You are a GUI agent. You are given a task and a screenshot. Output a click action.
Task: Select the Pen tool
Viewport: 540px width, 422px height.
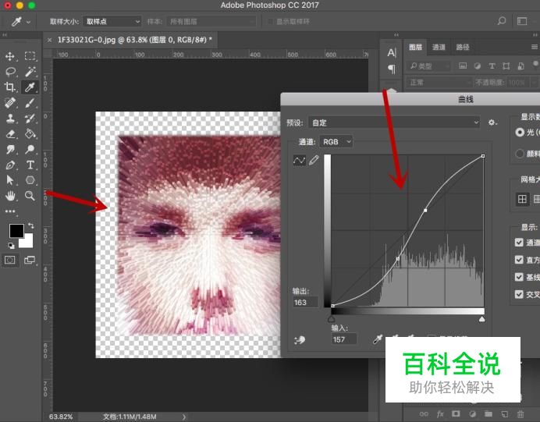pos(10,165)
